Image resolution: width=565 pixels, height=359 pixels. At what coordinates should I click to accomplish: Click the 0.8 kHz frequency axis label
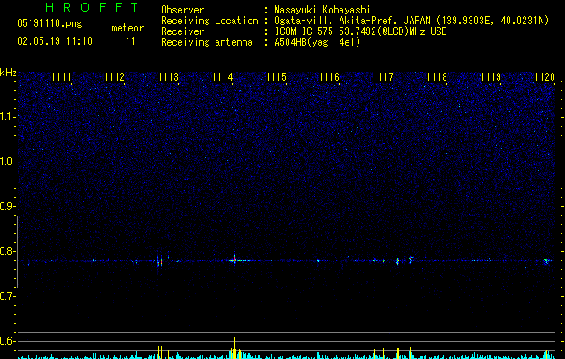7,251
